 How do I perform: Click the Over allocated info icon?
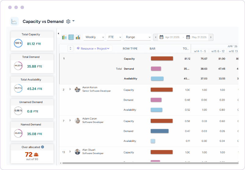tap(42, 147)
